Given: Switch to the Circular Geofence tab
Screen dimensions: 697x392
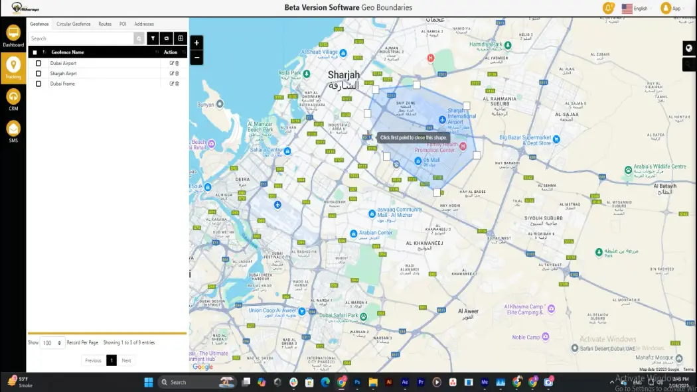Looking at the screenshot, I should (73, 24).
